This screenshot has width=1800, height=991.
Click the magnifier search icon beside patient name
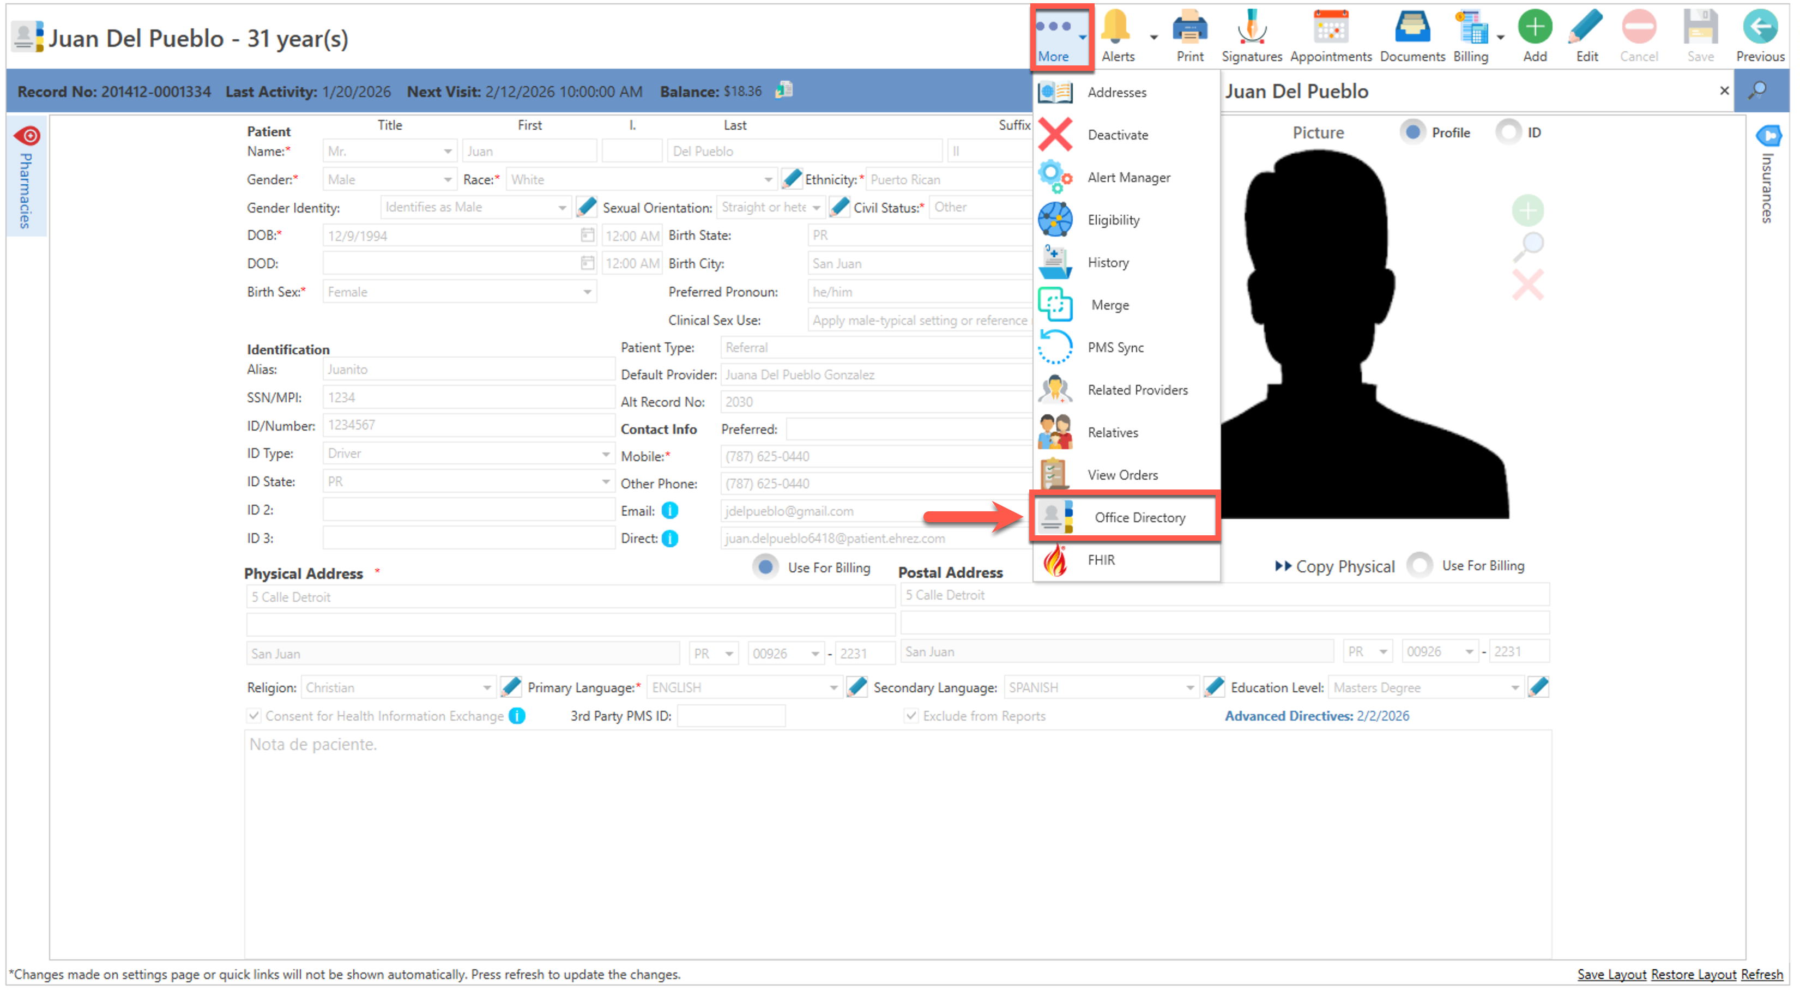pos(1757,91)
